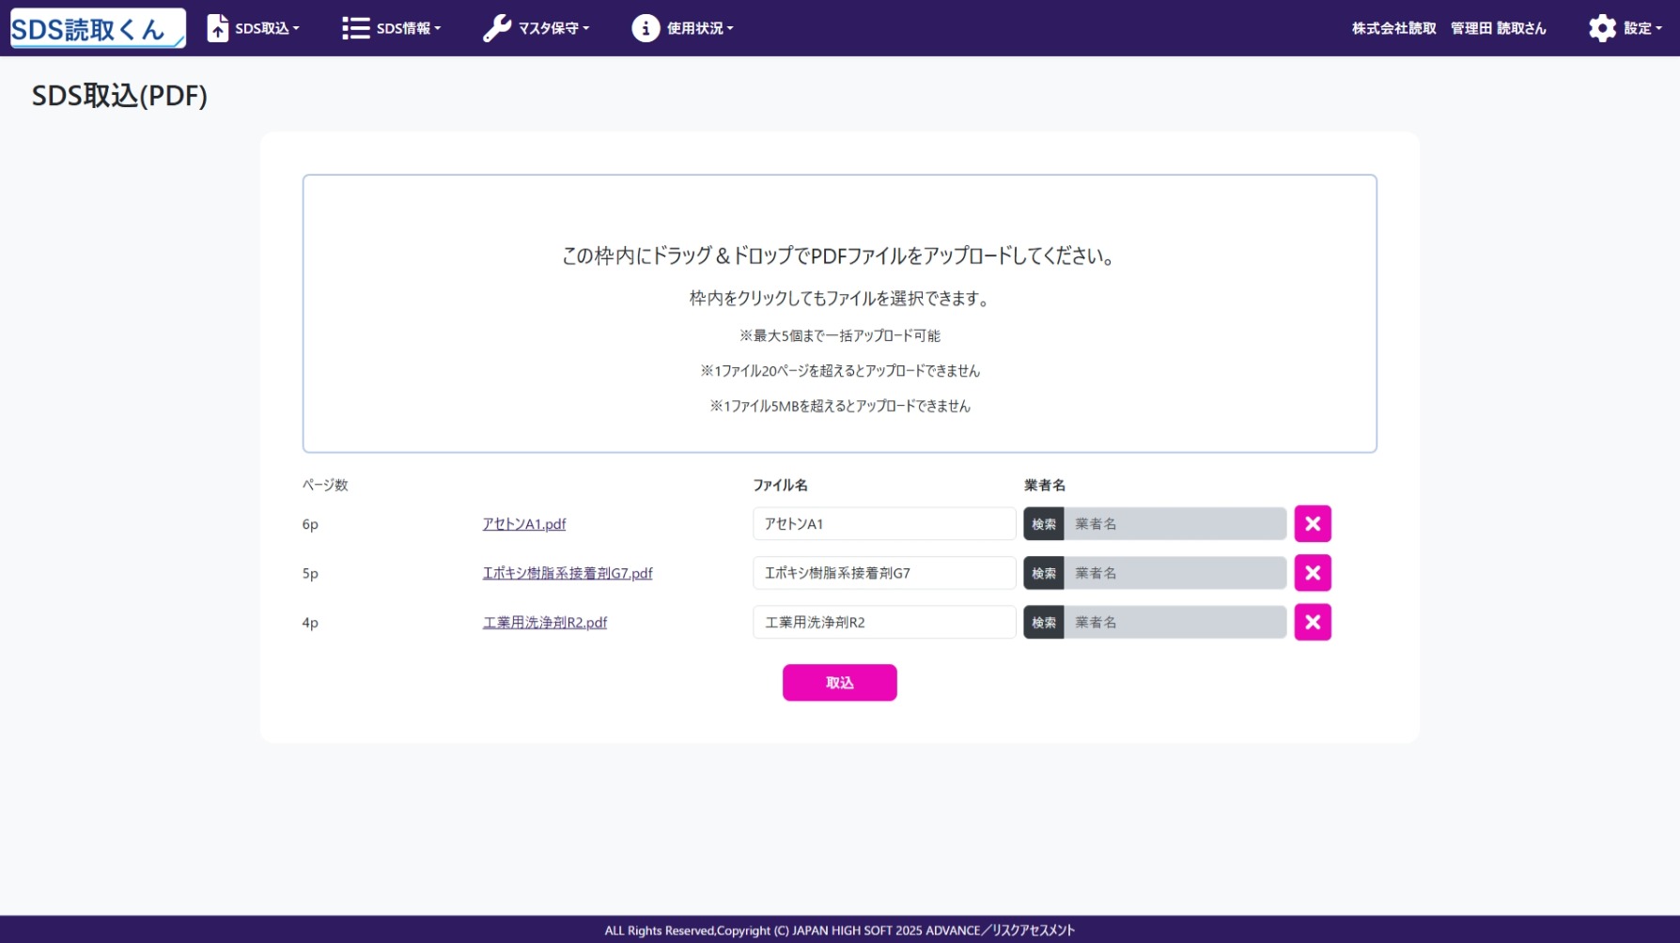The width and height of the screenshot is (1680, 943).
Task: Open the エポキシ樹脂系接着剤G7.pdf link
Action: click(x=567, y=573)
